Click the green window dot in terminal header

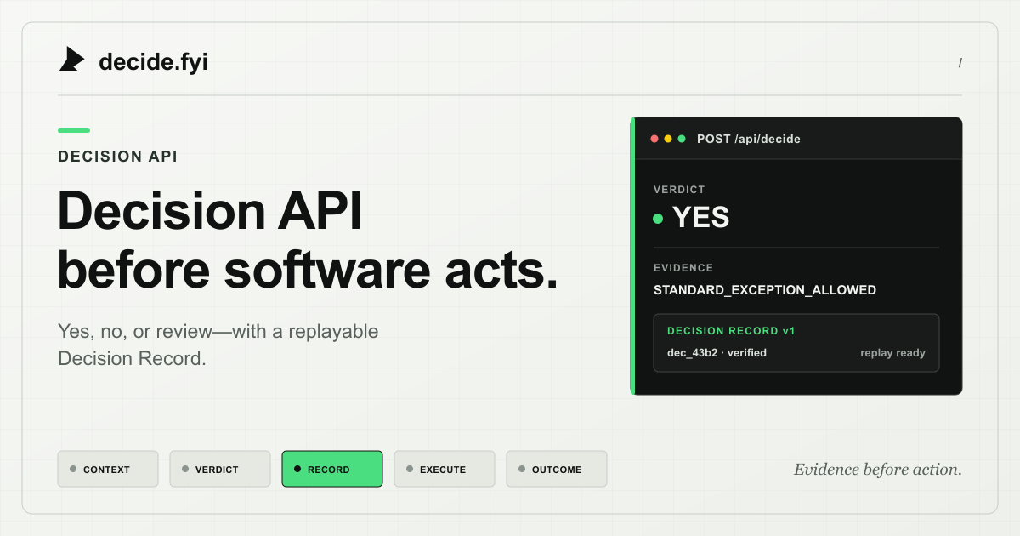[682, 139]
